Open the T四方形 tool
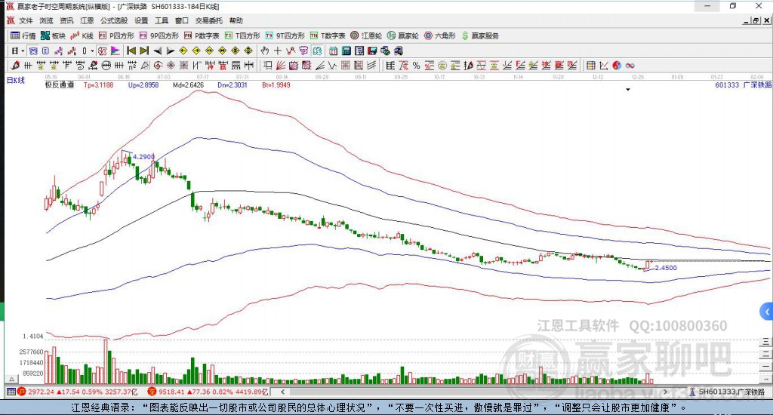Screen dimensions: 773x415 point(242,35)
